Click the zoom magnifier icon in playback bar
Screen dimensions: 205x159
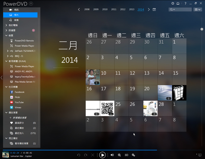[x=119, y=155]
